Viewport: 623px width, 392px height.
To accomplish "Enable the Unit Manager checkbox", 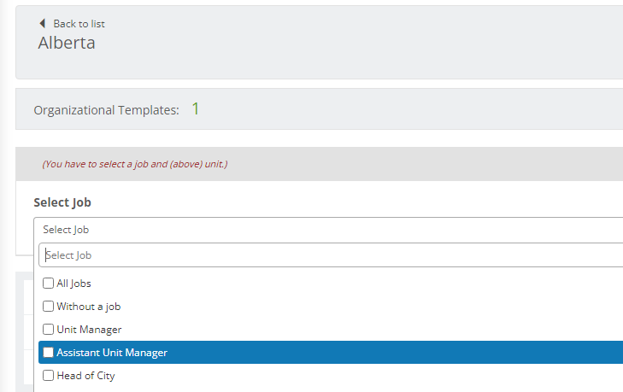I will pyautogui.click(x=49, y=329).
